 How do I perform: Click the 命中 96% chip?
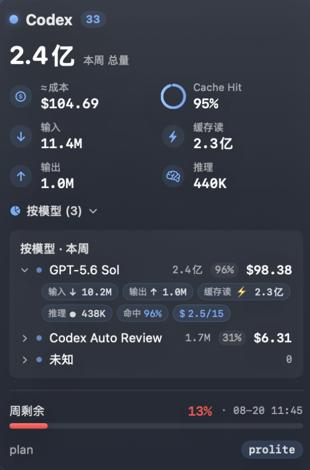tap(143, 313)
